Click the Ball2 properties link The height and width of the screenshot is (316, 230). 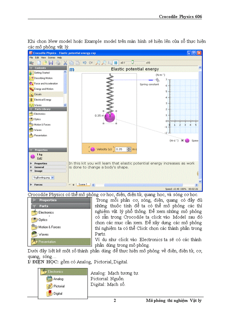(x=40, y=158)
